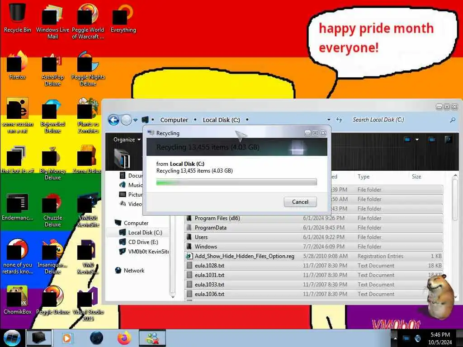Open the Organize dropdown menu

[x=127, y=140]
